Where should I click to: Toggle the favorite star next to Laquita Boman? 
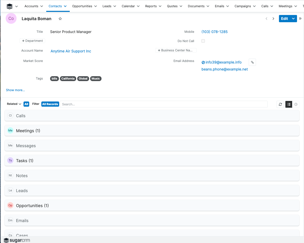60,19
